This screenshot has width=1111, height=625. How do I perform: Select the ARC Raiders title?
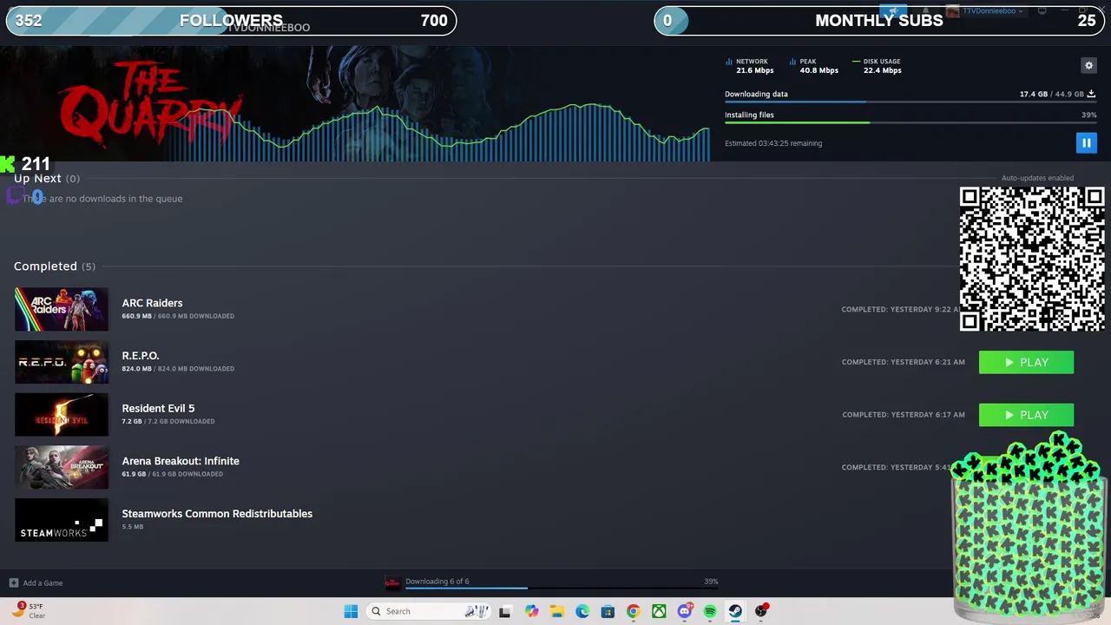(x=152, y=303)
